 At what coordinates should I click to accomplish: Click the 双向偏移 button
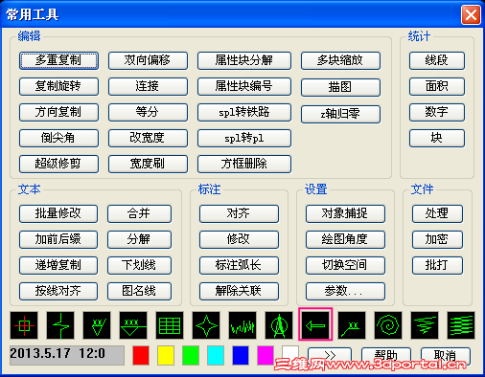point(148,60)
